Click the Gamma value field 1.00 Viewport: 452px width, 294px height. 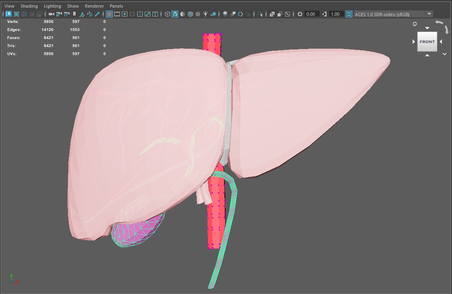point(336,14)
